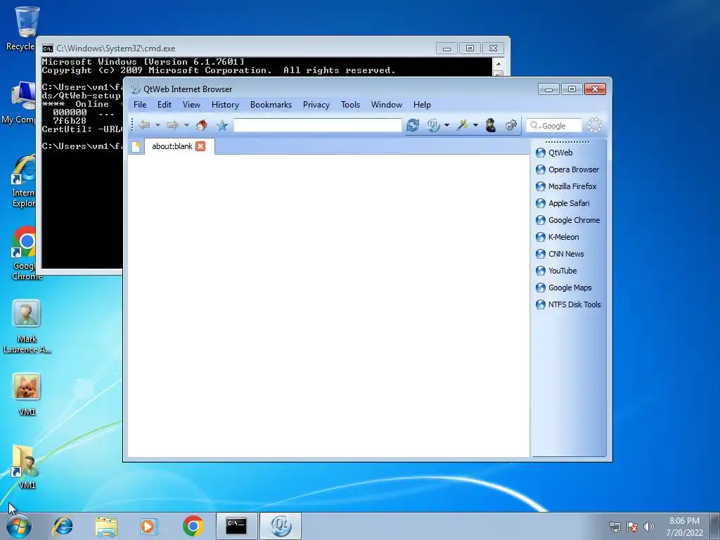Viewport: 720px width, 540px height.
Task: Open the History menu
Action: coord(225,105)
